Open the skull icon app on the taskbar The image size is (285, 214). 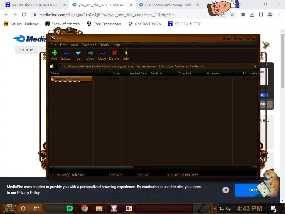pos(114,208)
